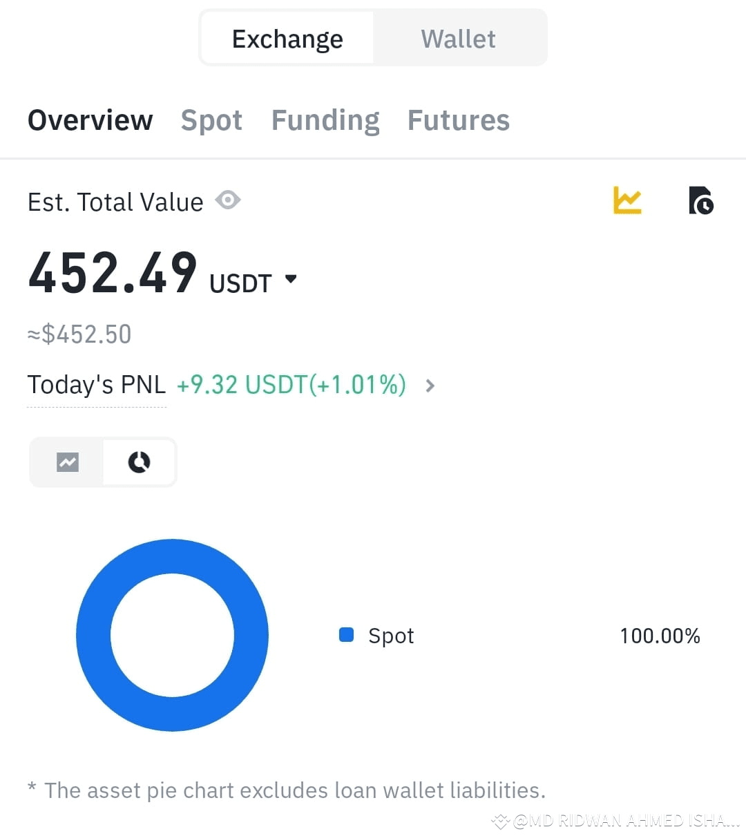Switch to the Spot tab

point(211,120)
